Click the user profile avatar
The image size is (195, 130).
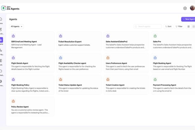[192, 8]
